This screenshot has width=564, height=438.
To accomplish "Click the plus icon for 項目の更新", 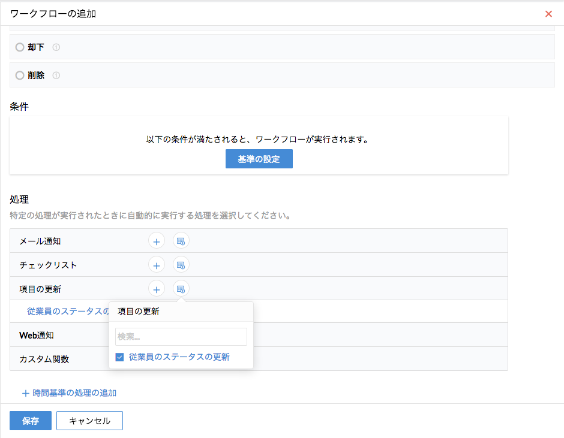I will 156,289.
